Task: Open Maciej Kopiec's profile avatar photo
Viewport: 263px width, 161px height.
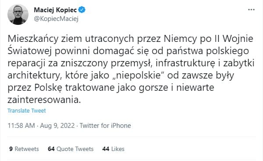Action: pyautogui.click(x=18, y=14)
